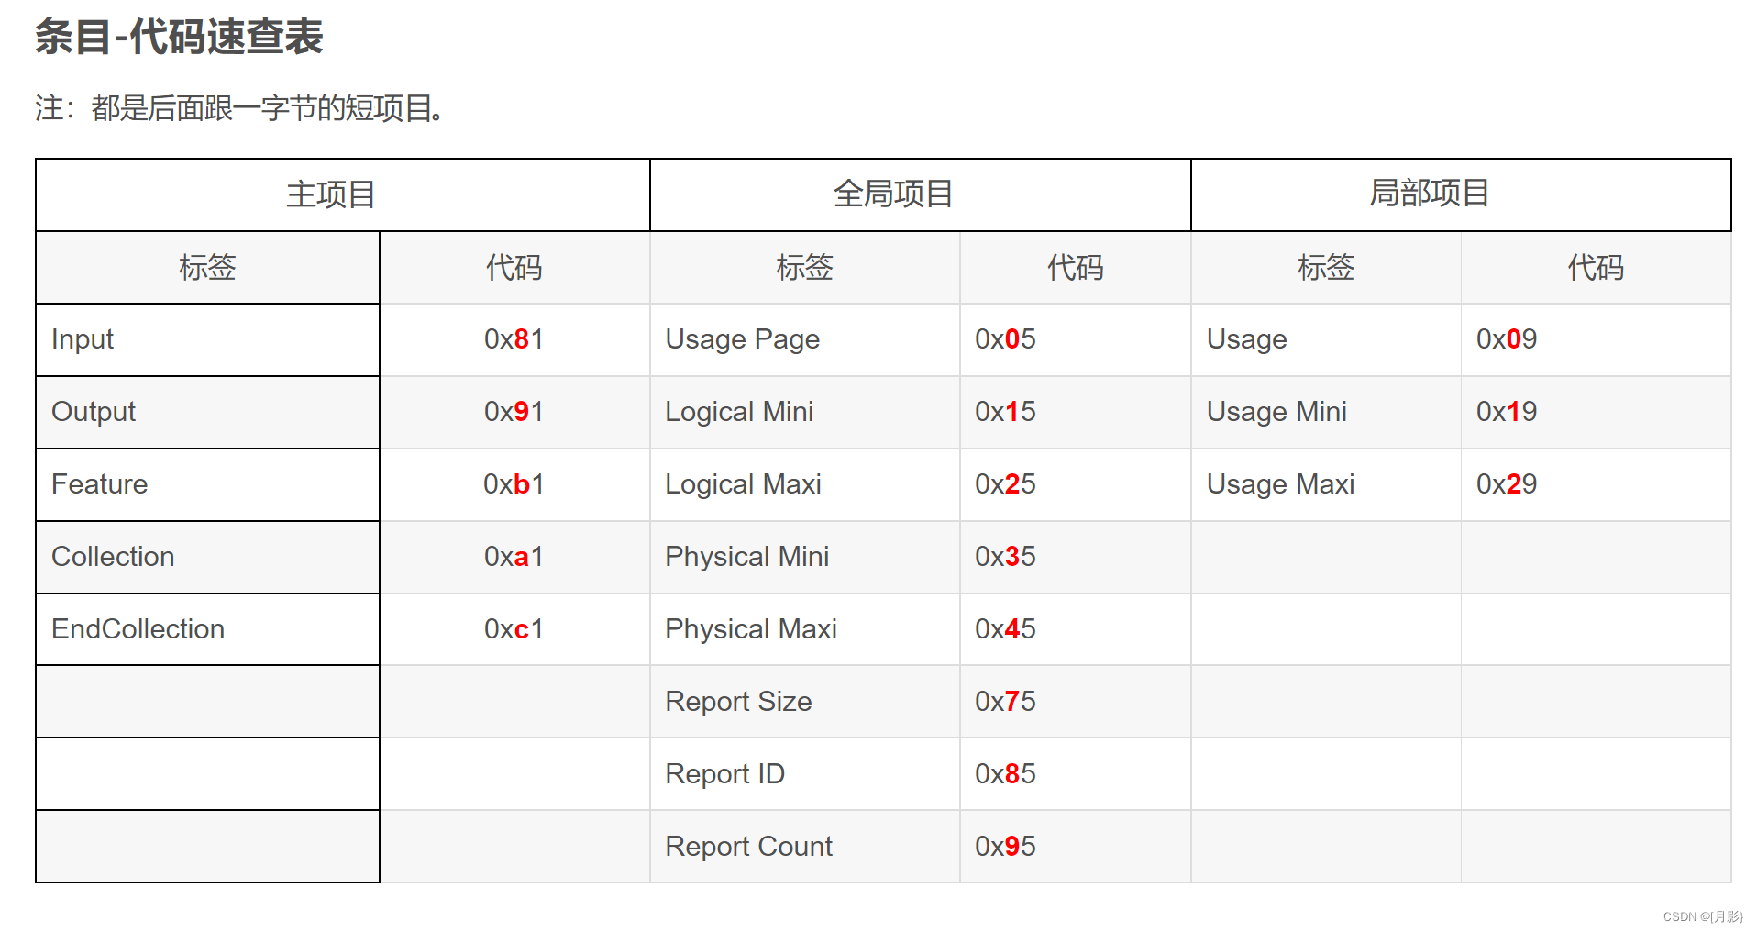1757x932 pixels.
Task: Select the Report Size cell
Action: click(x=804, y=702)
